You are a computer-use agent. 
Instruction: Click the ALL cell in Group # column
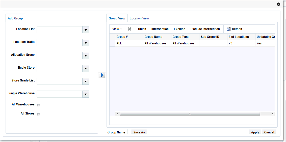[129, 43]
